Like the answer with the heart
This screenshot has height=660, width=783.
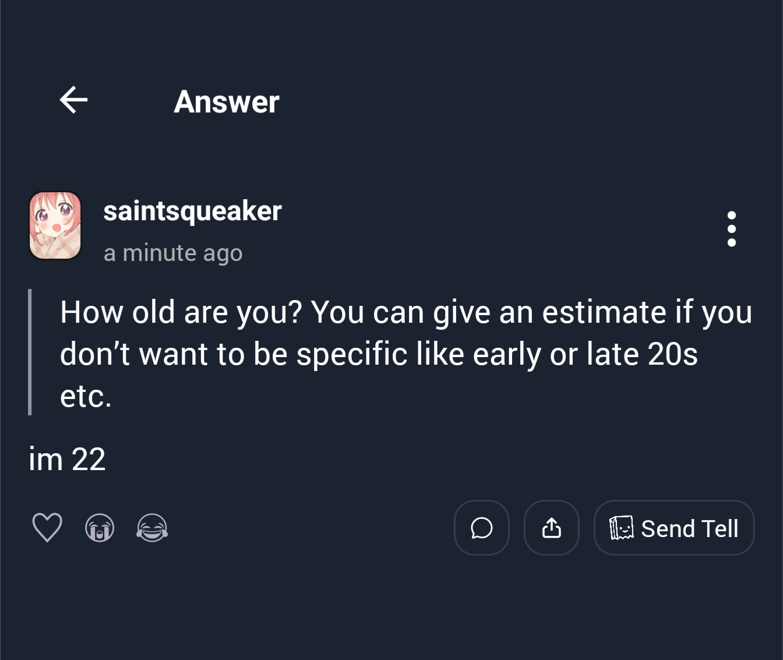coord(47,528)
